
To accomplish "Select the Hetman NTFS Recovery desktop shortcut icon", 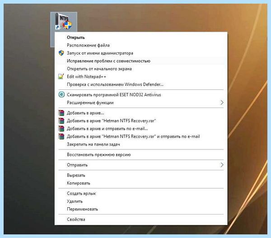I will point(64,22).
